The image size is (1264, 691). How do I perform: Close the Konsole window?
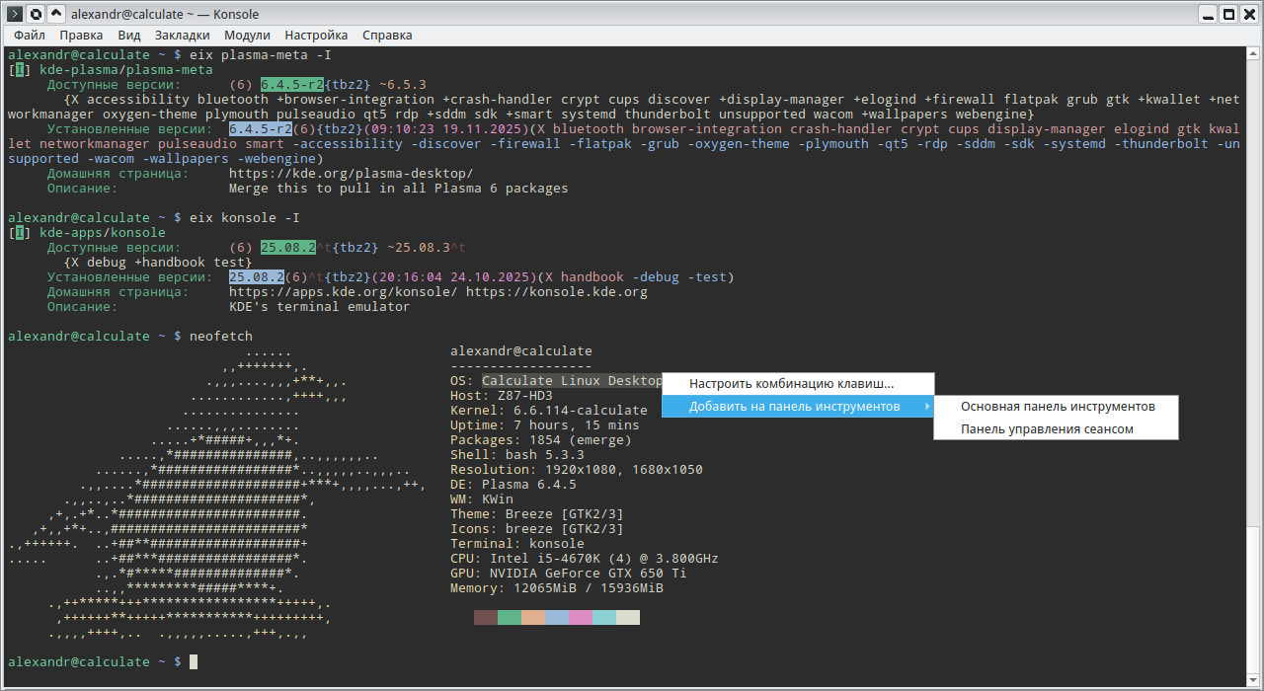(1249, 14)
